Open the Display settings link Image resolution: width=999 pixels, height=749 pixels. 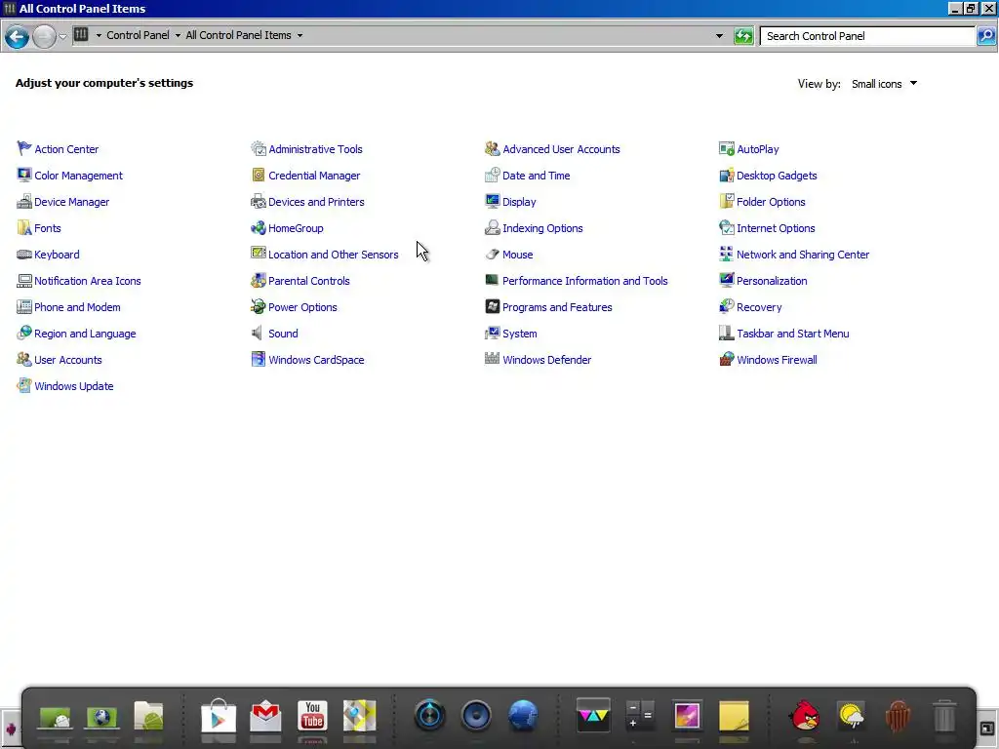click(x=519, y=201)
